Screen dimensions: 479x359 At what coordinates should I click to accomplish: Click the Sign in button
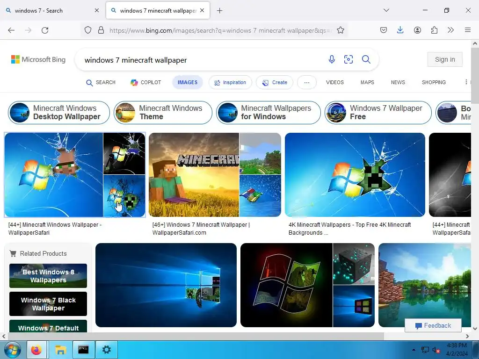[x=445, y=59]
